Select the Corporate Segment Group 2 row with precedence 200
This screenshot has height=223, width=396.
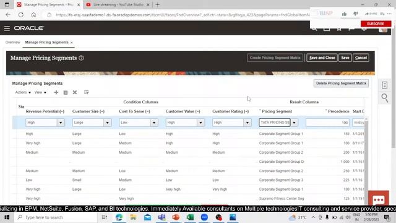[x=188, y=152]
